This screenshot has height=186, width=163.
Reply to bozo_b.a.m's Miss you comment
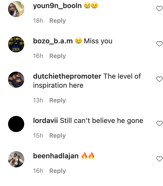[x=58, y=56]
